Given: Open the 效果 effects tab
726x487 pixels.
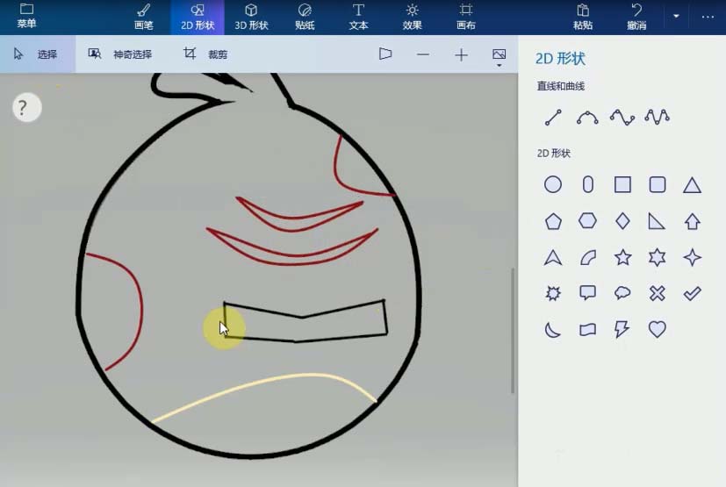Looking at the screenshot, I should (412, 18).
